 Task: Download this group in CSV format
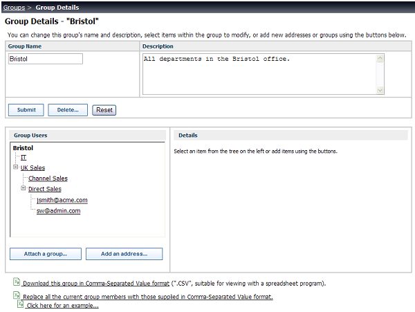tap(96, 284)
